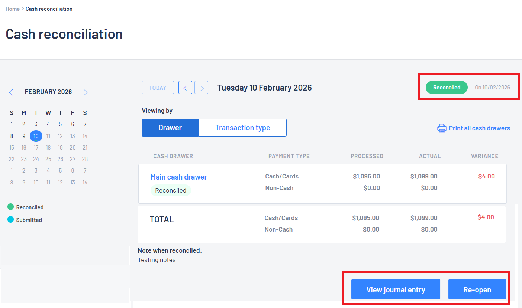The image size is (522, 308).
Task: Click previous day arrow button
Action: click(x=185, y=88)
